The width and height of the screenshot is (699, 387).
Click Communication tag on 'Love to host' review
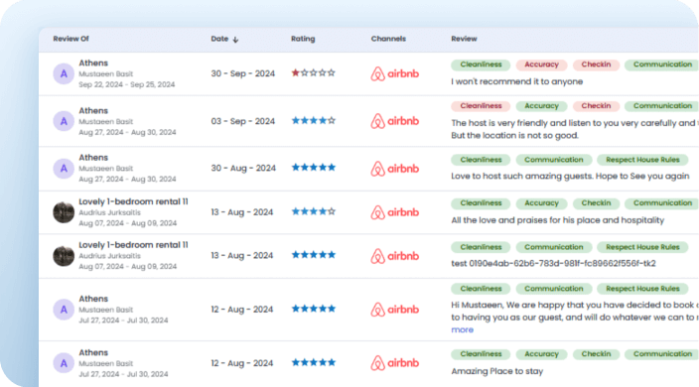tap(554, 160)
